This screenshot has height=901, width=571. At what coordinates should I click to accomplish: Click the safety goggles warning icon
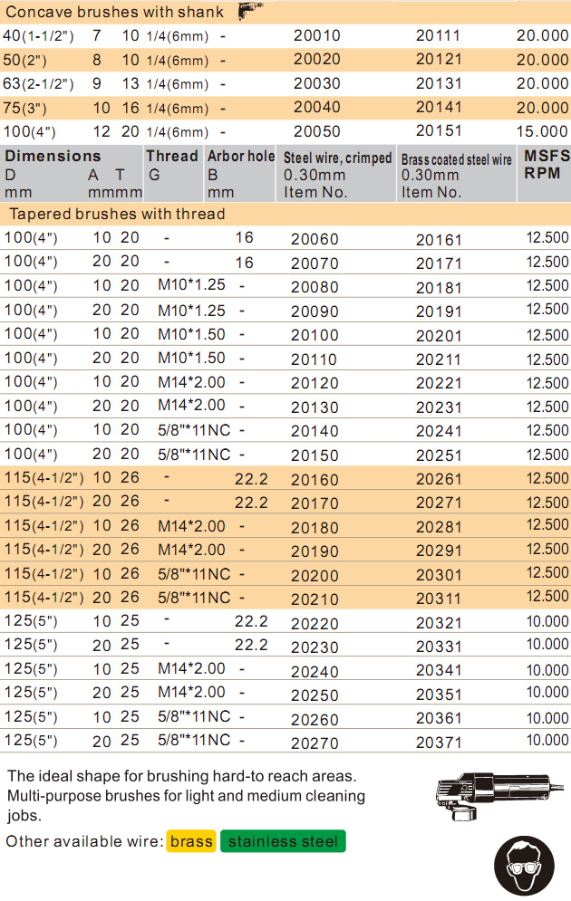point(524,866)
